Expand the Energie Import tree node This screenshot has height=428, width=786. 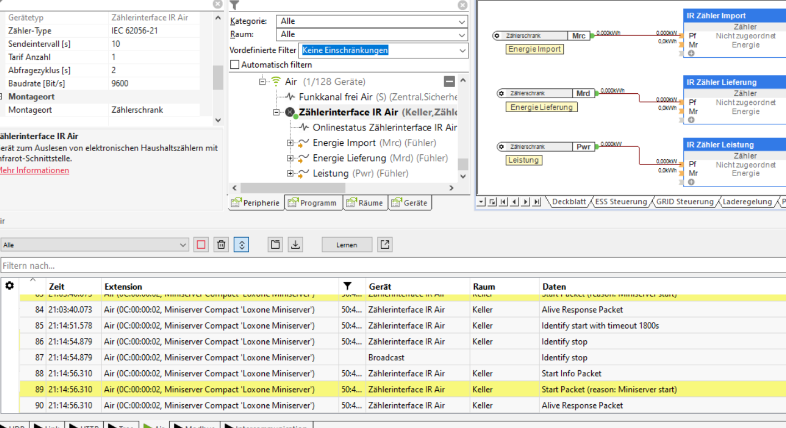click(x=290, y=143)
